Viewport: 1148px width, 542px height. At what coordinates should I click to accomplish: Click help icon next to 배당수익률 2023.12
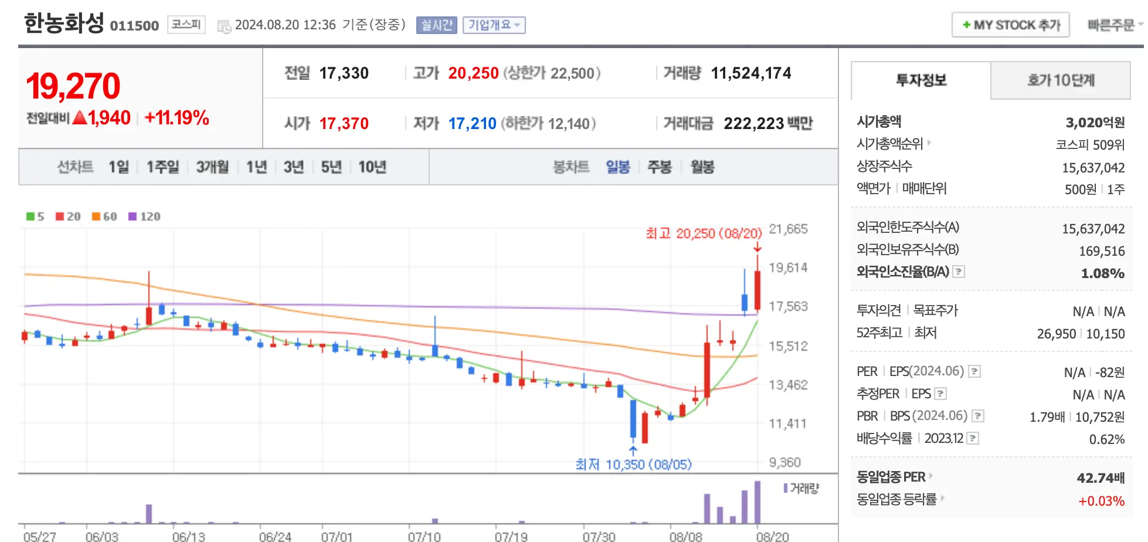973,438
